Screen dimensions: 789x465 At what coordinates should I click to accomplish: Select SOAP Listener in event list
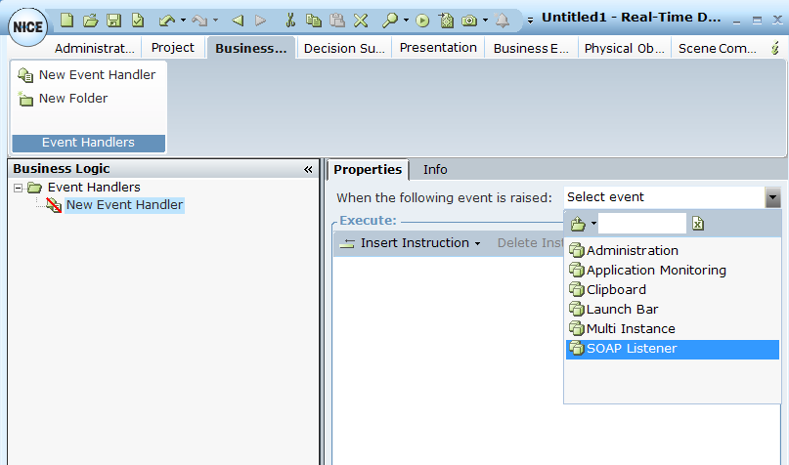coord(631,349)
